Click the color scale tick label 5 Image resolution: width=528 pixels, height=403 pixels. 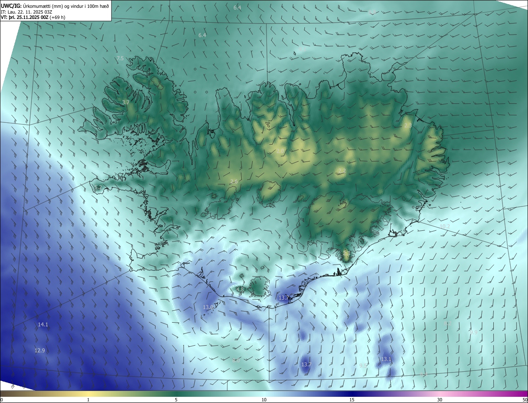176,400
